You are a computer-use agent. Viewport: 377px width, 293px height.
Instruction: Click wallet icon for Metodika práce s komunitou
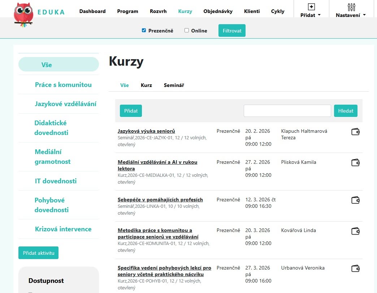(x=355, y=231)
